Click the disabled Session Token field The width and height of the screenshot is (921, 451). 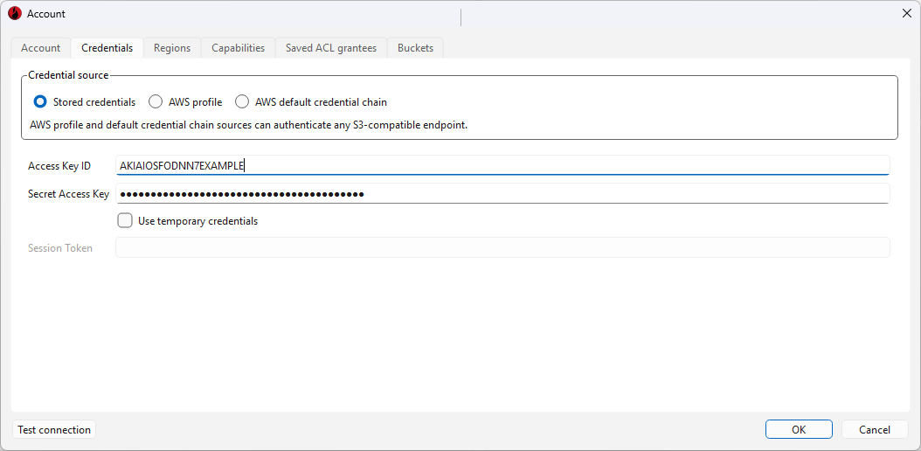point(502,247)
